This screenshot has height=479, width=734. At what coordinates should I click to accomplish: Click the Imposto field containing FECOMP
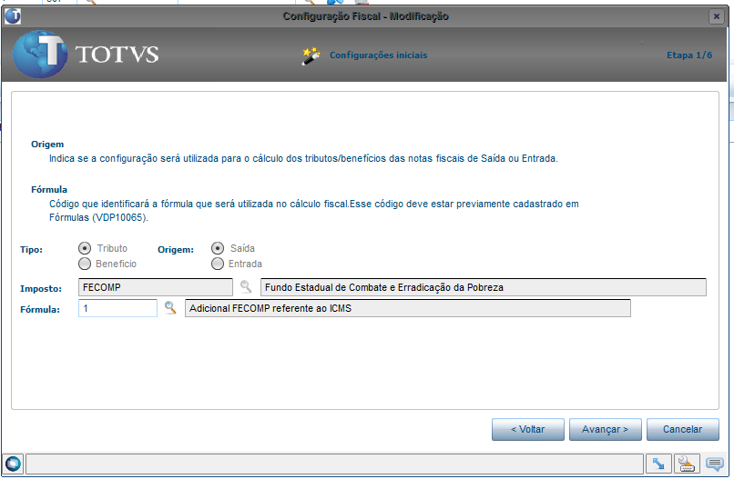click(156, 287)
